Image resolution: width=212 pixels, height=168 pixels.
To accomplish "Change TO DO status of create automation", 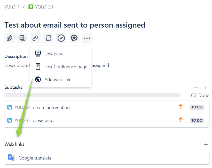I will point(197,107).
